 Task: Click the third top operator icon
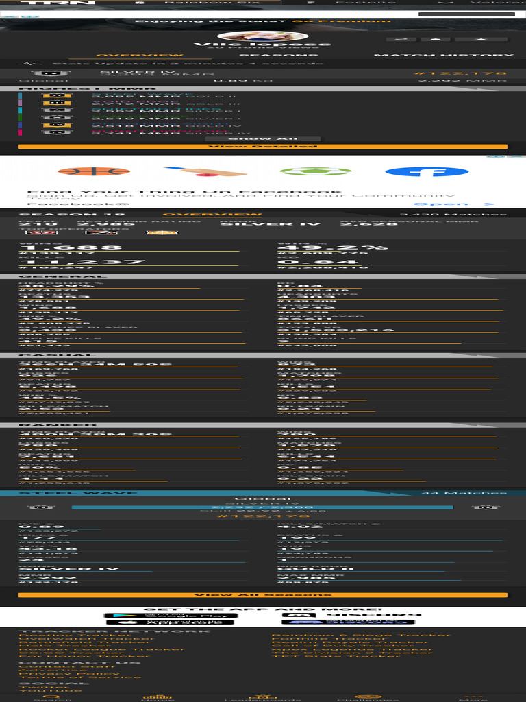tap(162, 233)
